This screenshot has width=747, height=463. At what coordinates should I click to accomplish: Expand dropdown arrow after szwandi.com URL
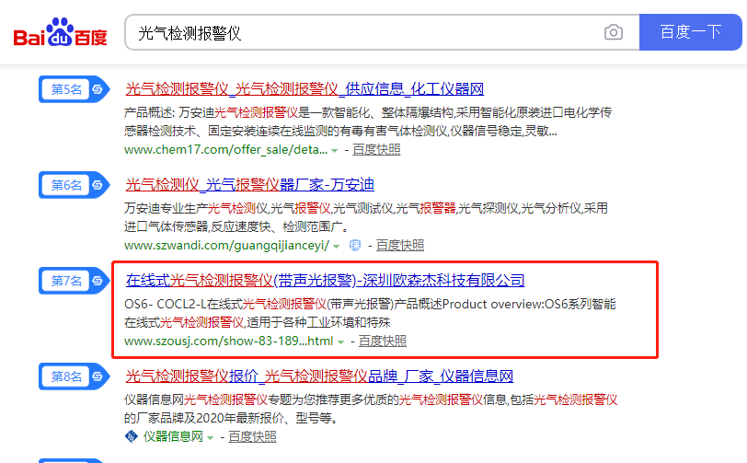pos(337,247)
